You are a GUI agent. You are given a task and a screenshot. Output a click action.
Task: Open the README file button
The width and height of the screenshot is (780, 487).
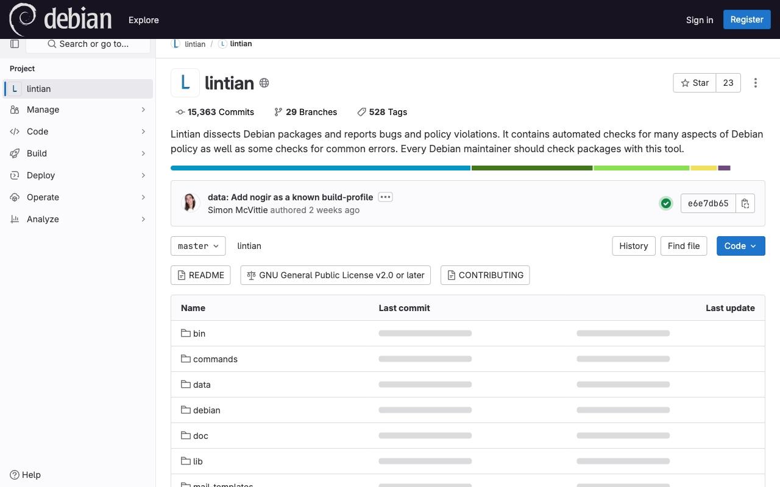click(x=200, y=275)
